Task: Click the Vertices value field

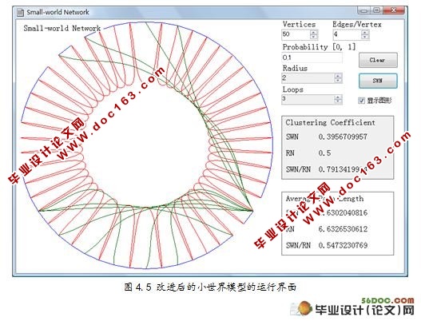Action: click(296, 34)
